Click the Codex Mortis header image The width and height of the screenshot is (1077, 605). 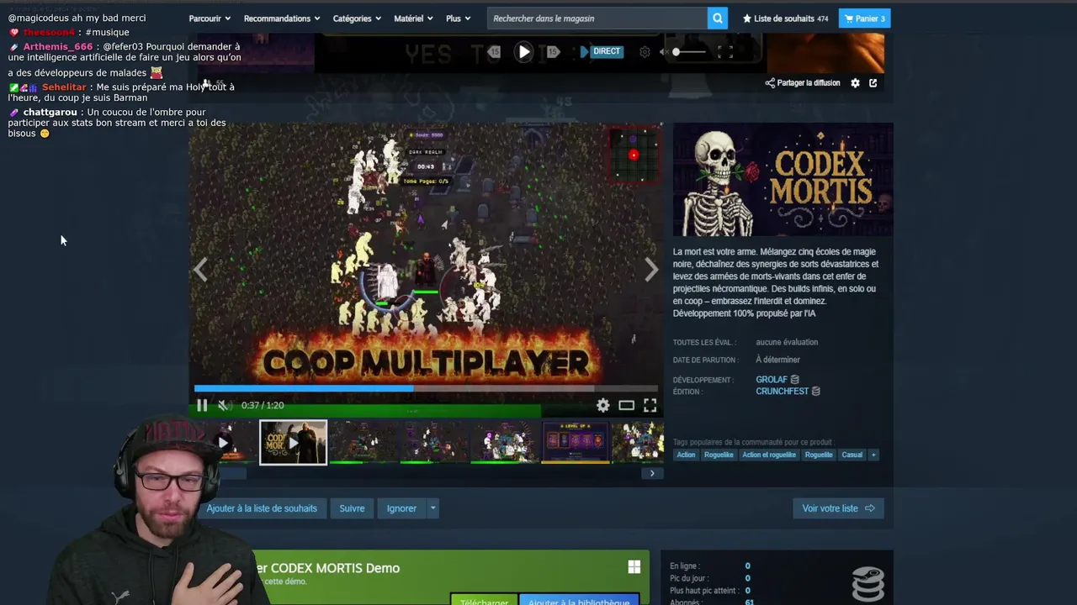[783, 180]
